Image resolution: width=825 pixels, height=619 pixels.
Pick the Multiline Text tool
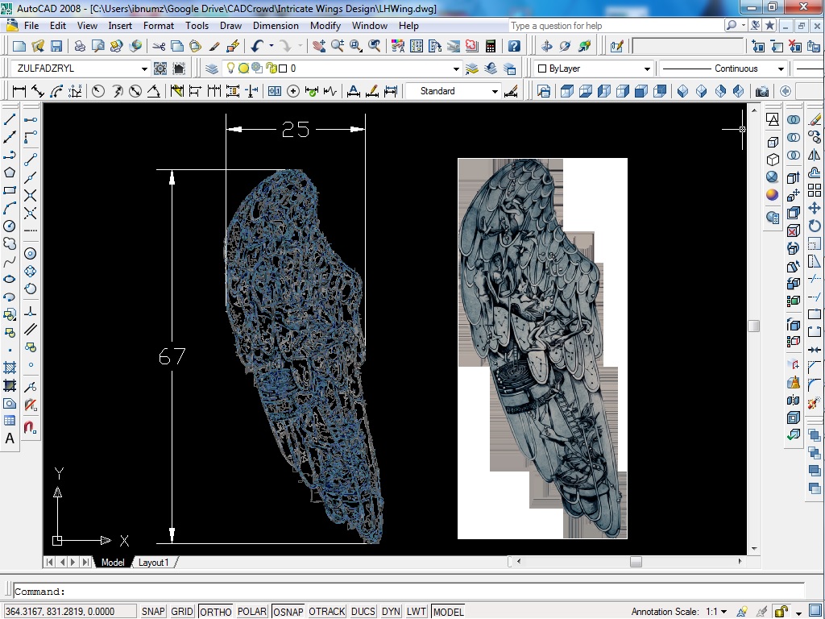point(10,438)
